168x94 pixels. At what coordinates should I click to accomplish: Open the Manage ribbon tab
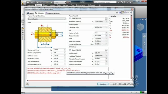[x=65, y=5]
